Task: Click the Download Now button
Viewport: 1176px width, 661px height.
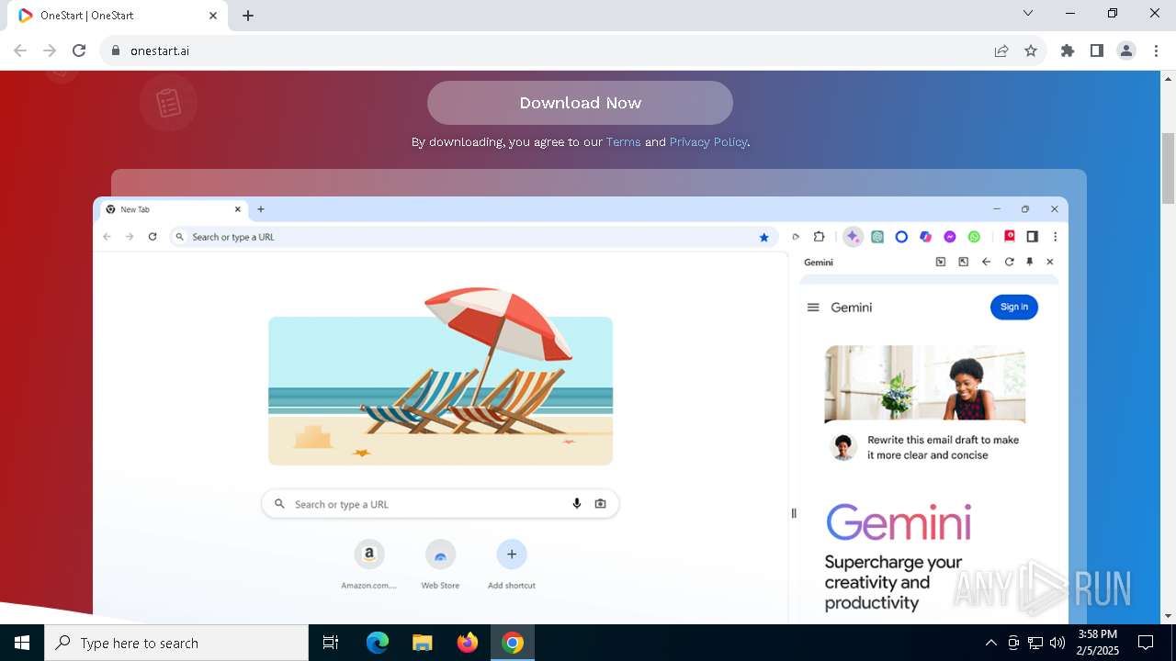Action: pyautogui.click(x=580, y=103)
